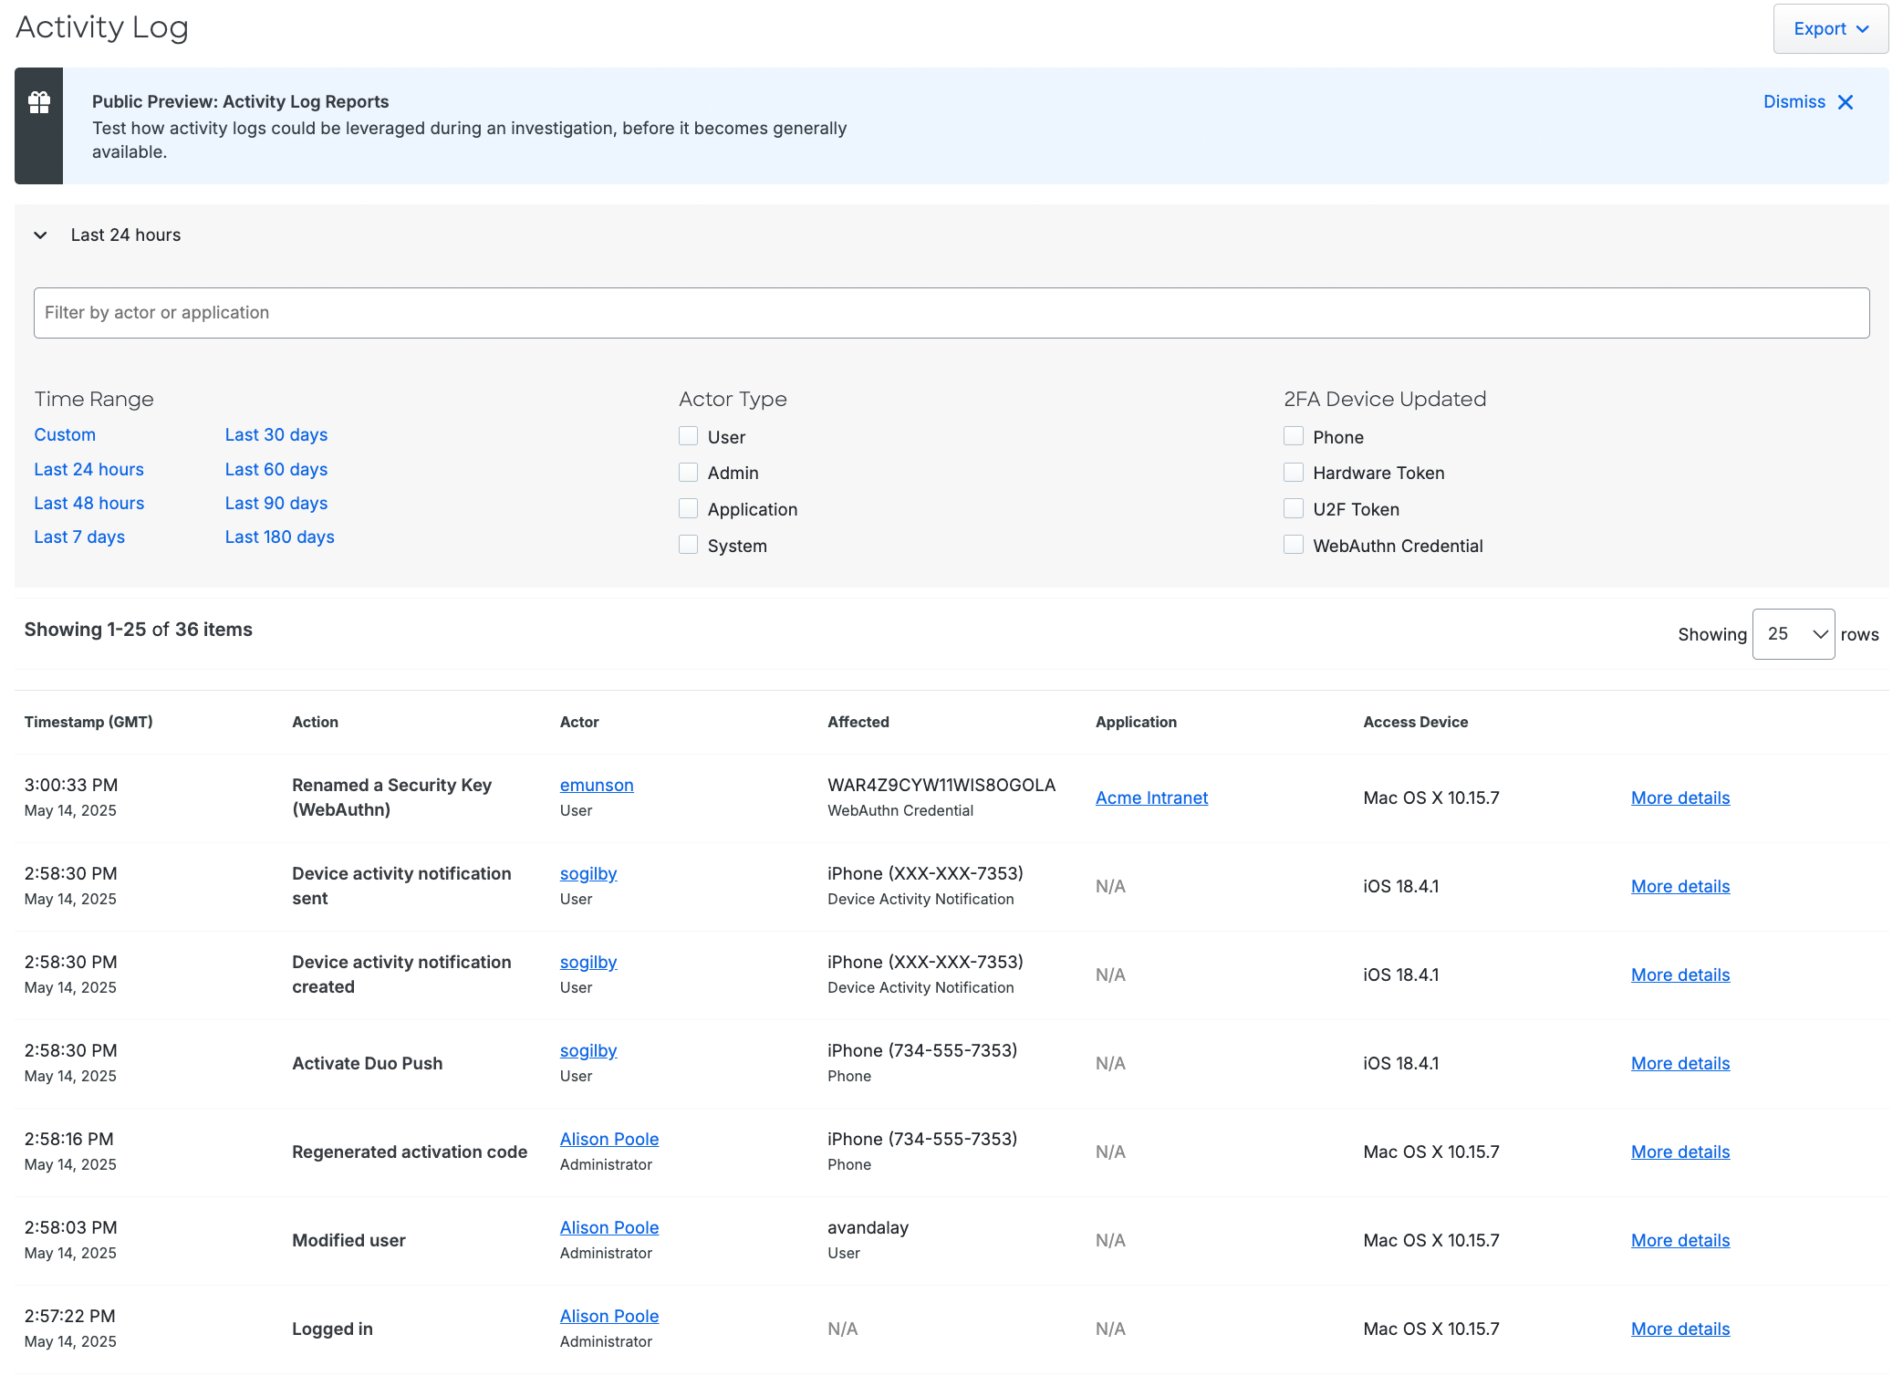
Task: Open the rows-per-page dropdown showing 25
Action: tap(1793, 634)
